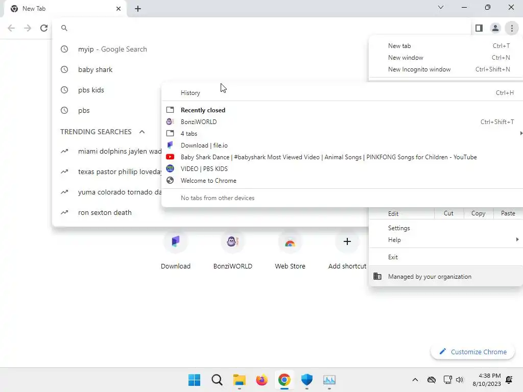523x392 pixels.
Task: Reopen VIDEO | PBS KIDS tab
Action: (342, 168)
